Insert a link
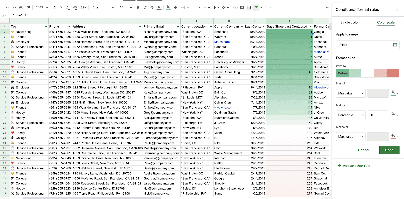The width and height of the screenshot is (404, 199). [235, 8]
